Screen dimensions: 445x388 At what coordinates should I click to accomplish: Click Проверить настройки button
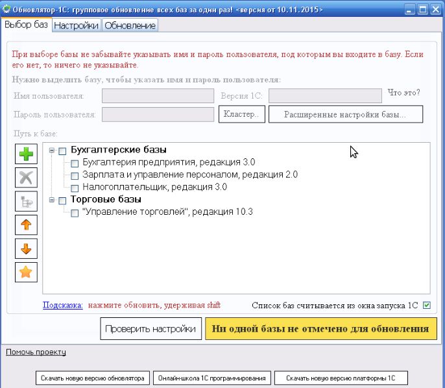pos(150,329)
